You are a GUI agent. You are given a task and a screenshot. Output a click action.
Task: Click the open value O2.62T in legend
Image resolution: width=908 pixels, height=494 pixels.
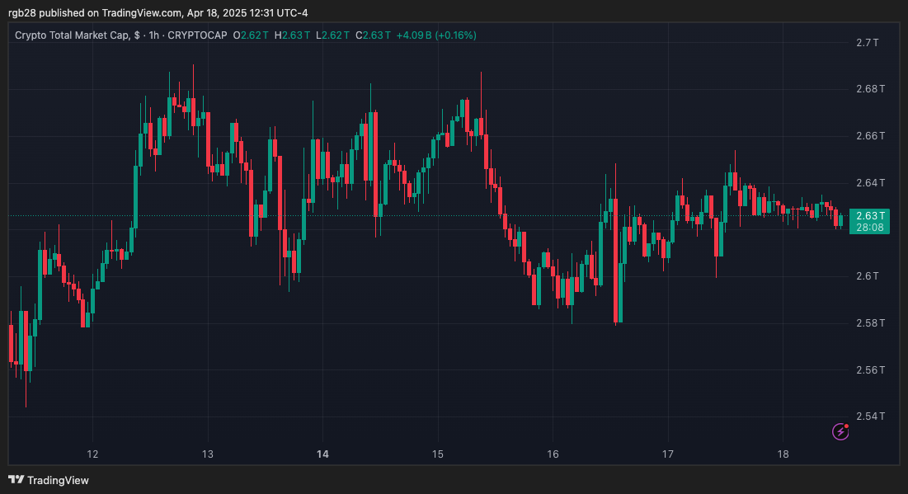(250, 35)
